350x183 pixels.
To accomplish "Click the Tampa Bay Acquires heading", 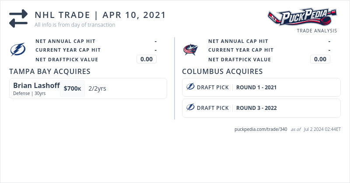I will [50, 71].
